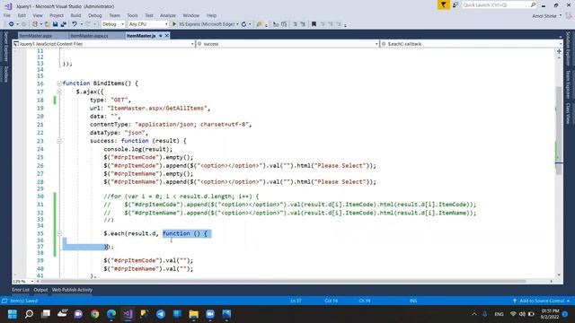This screenshot has width=575, height=323.
Task: Click the New Project toolbar icon
Action: (x=35, y=24)
